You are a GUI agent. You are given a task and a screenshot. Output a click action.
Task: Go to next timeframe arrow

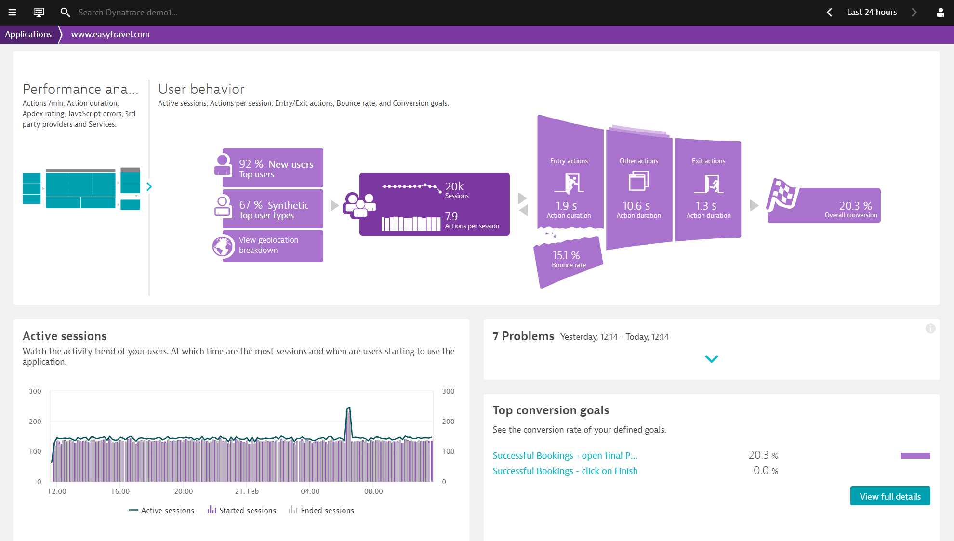[x=914, y=13]
